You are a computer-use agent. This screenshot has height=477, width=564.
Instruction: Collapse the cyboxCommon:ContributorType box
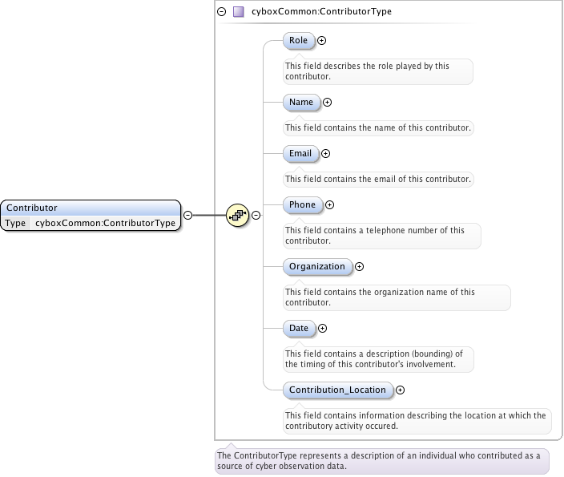(222, 12)
